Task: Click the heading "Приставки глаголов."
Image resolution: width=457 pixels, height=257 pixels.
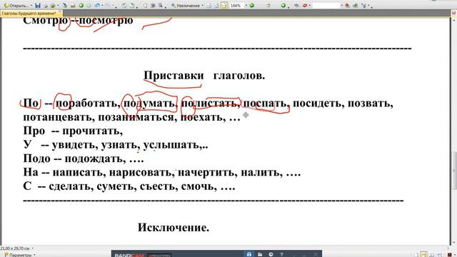Action: (x=204, y=76)
